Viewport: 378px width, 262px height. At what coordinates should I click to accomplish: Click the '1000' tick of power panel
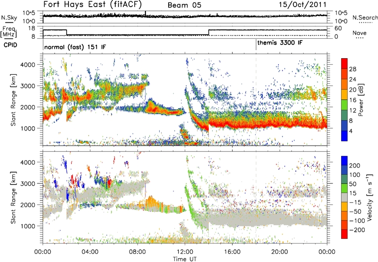27,128
